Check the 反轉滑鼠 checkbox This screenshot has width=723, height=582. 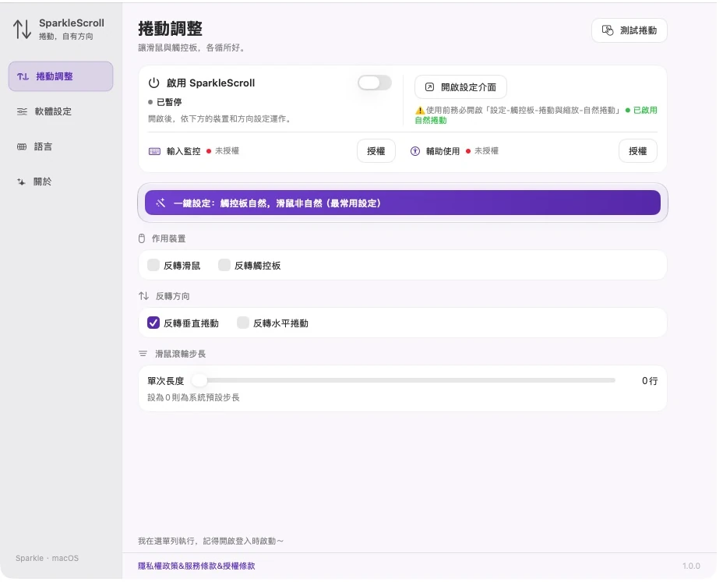click(x=153, y=265)
